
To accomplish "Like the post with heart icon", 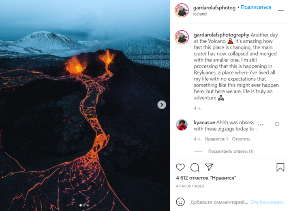I will (180, 167).
